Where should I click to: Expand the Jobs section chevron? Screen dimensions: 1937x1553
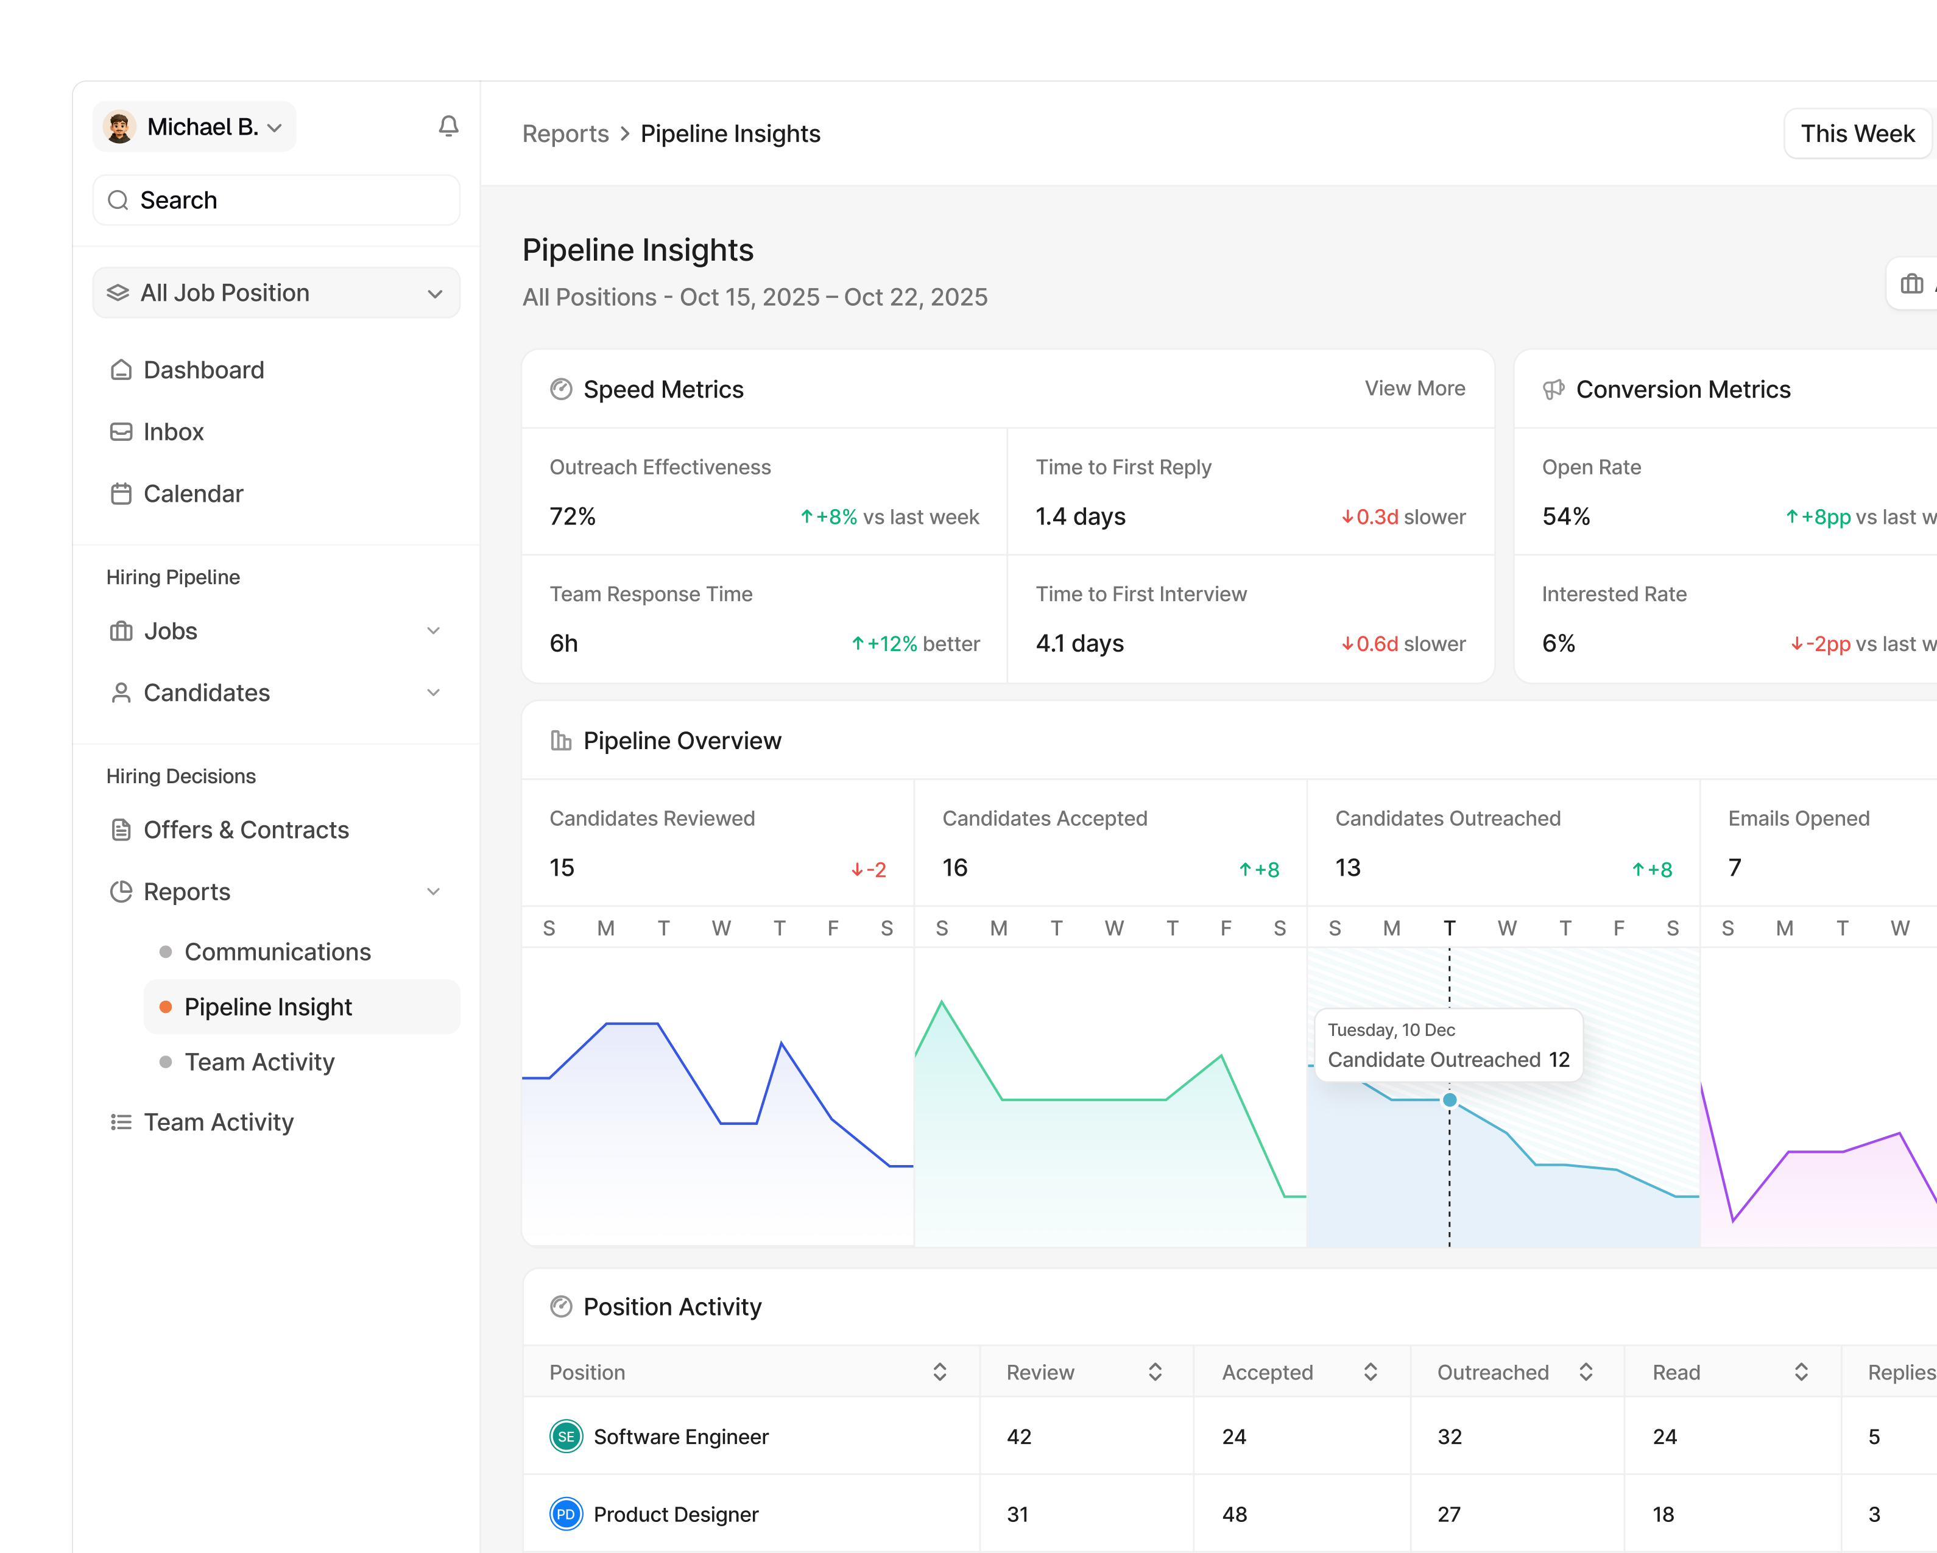point(433,630)
